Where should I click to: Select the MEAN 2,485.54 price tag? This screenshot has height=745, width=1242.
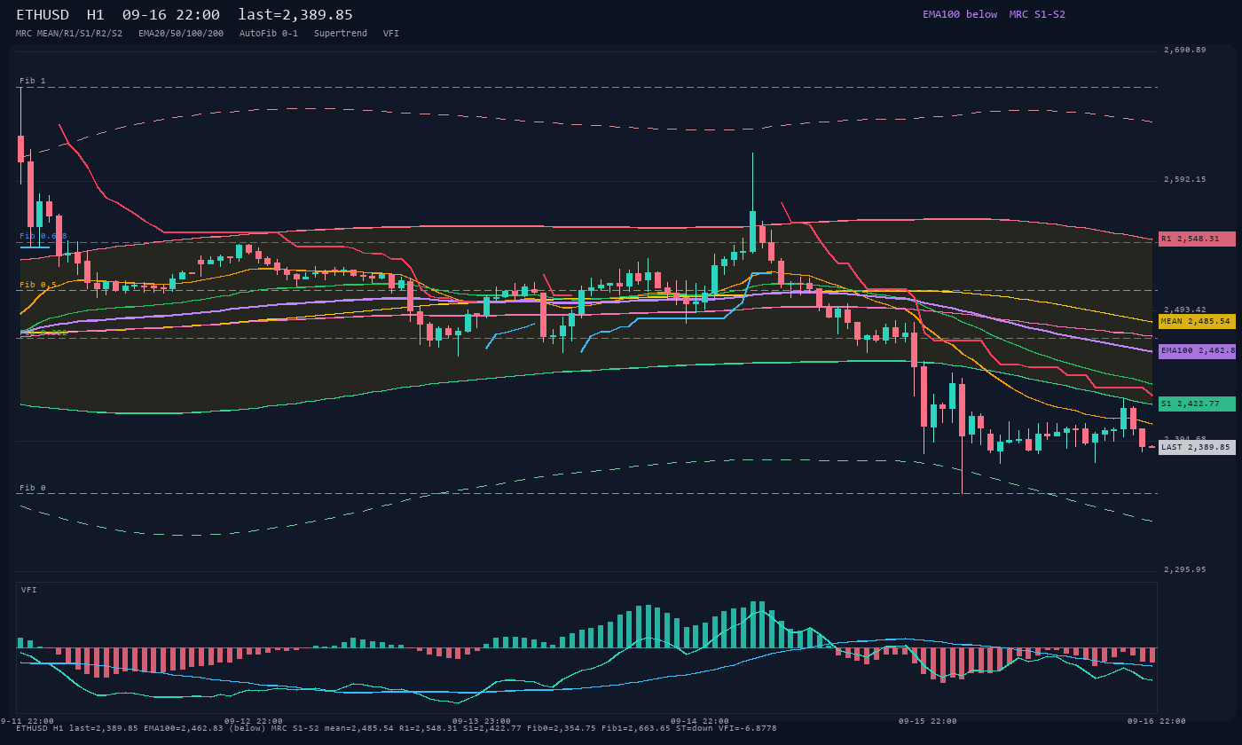(1197, 321)
